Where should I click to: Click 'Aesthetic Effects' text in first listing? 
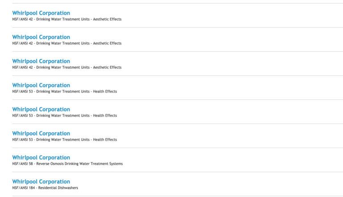point(107,19)
